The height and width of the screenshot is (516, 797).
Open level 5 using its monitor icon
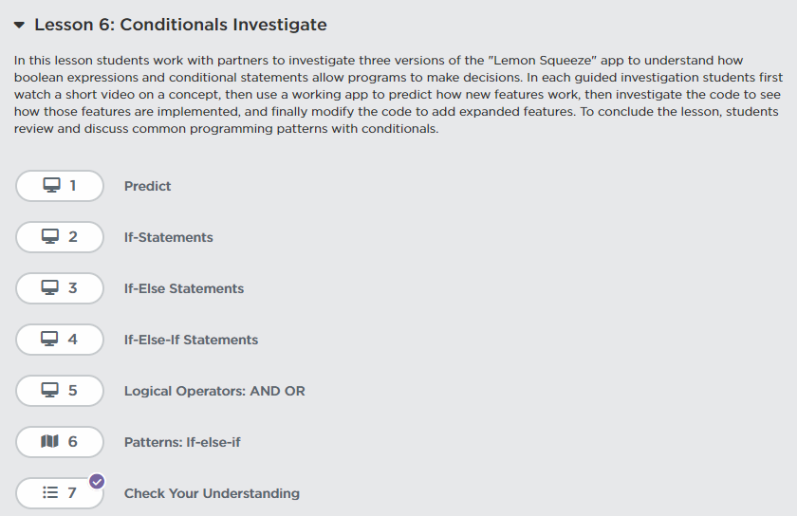coord(51,391)
